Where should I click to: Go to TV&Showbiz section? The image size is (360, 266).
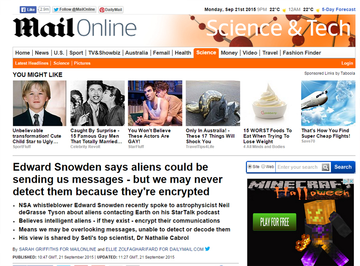click(104, 53)
